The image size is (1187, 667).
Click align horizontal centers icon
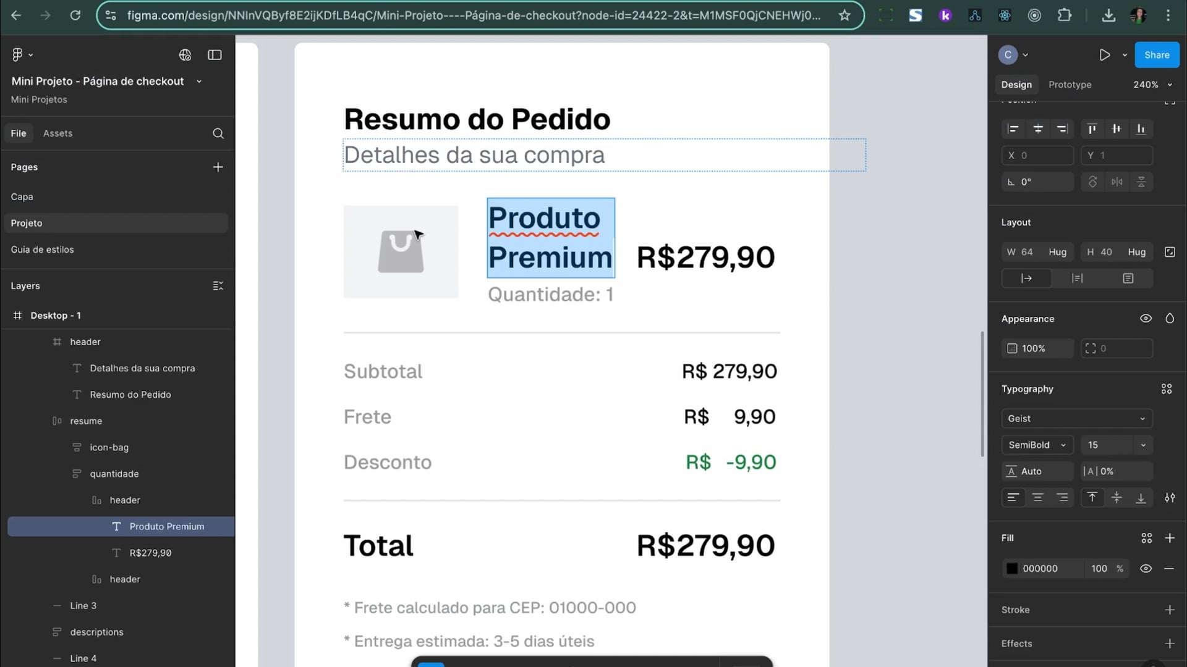click(1038, 129)
